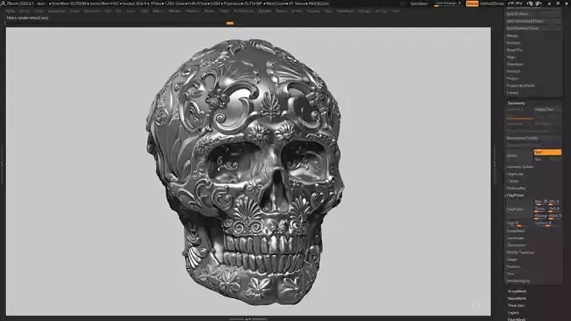
Task: Adjust the RSoft 5 slider
Action: coord(555,216)
